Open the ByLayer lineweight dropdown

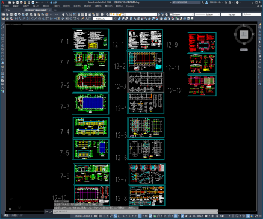(x=231, y=14)
